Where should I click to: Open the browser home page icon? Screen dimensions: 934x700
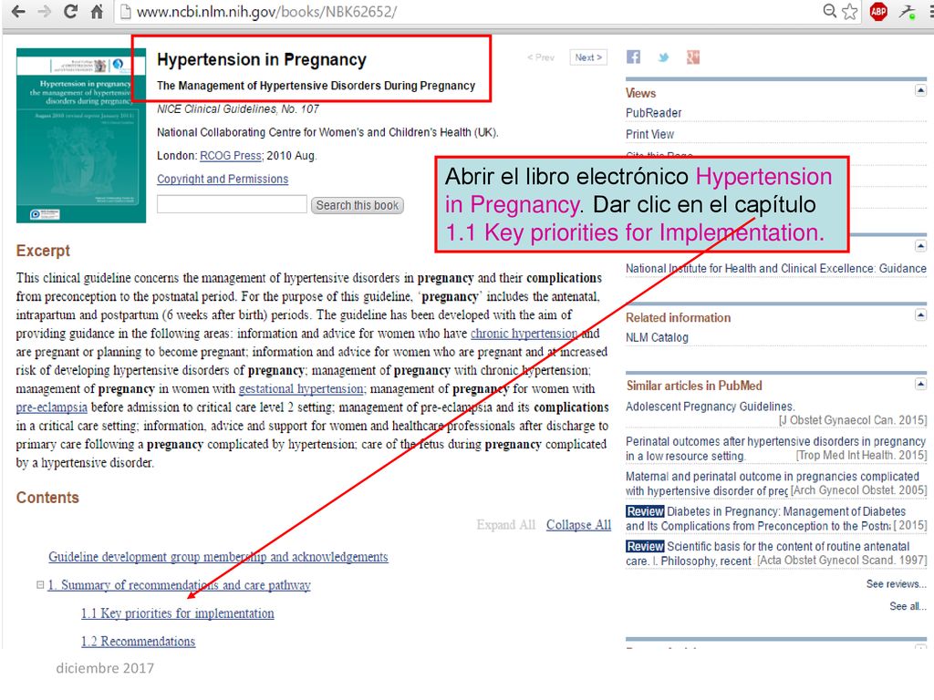(97, 11)
